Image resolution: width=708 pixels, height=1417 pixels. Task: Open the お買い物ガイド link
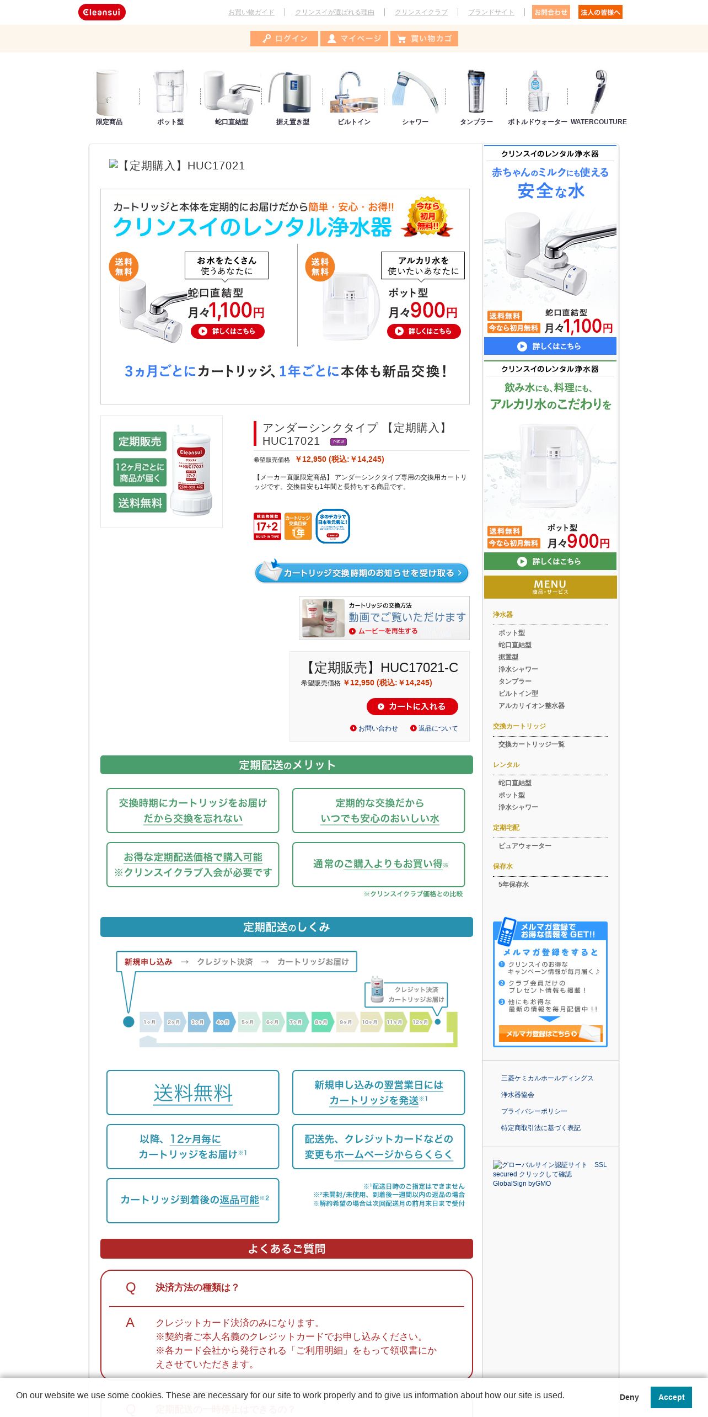251,12
